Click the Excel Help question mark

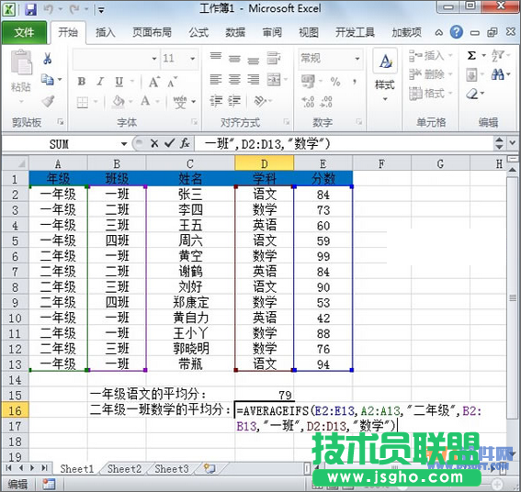457,32
